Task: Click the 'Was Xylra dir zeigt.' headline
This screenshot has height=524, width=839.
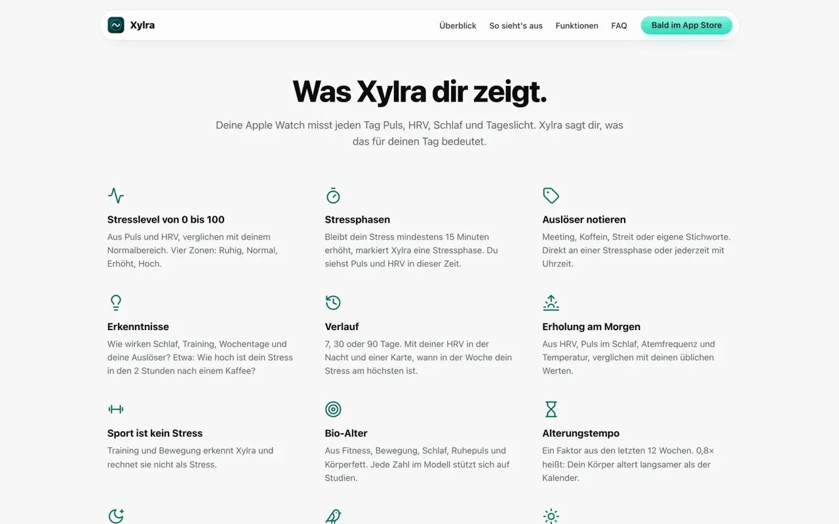Action: pos(419,91)
